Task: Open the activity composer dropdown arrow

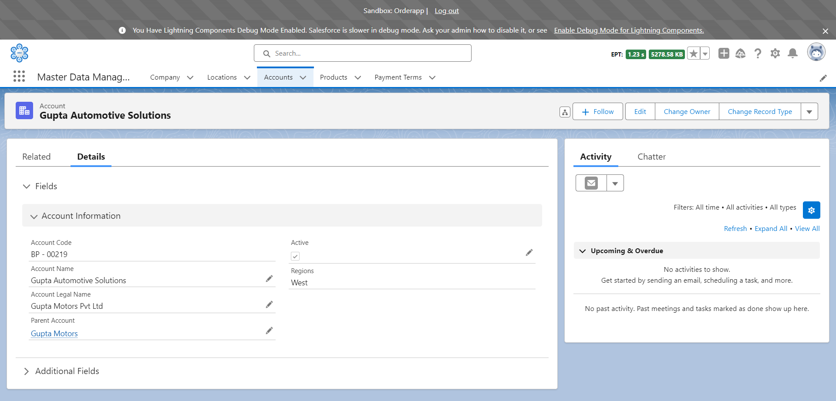Action: [615, 183]
